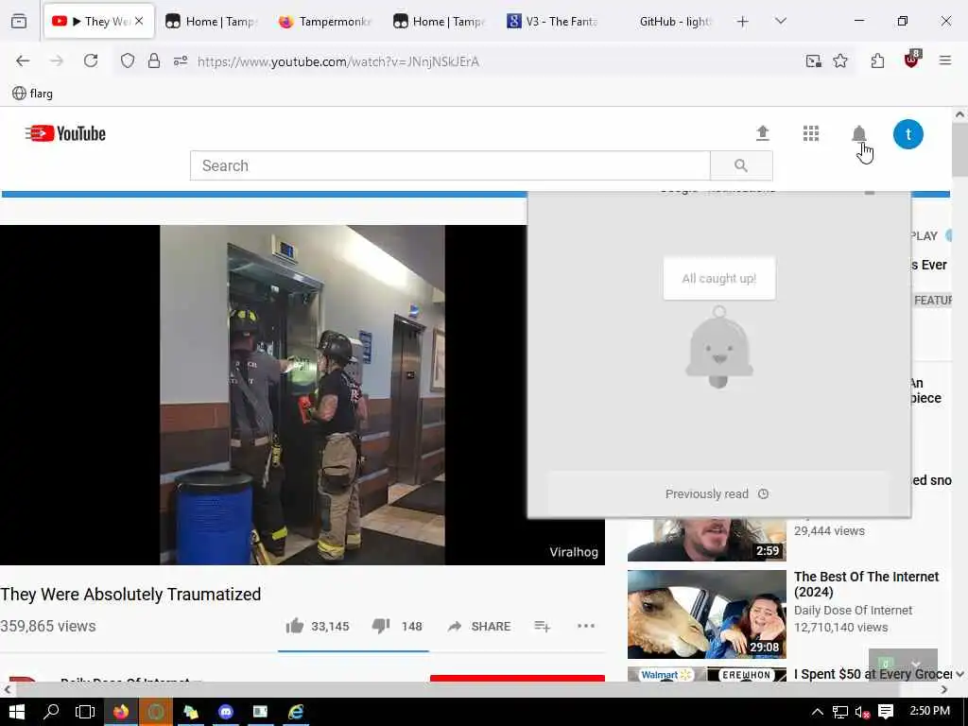The image size is (968, 726).
Task: Click the tracking protection shield icon
Action: click(x=128, y=60)
